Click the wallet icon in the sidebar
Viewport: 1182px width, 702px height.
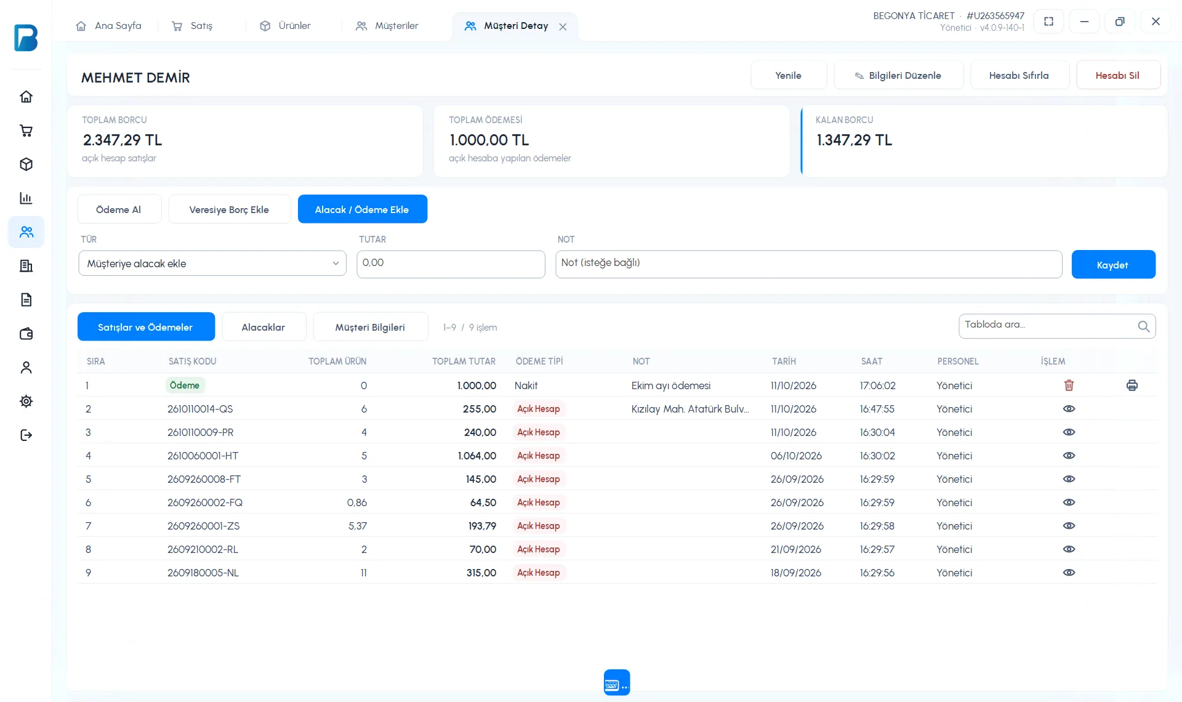click(26, 334)
